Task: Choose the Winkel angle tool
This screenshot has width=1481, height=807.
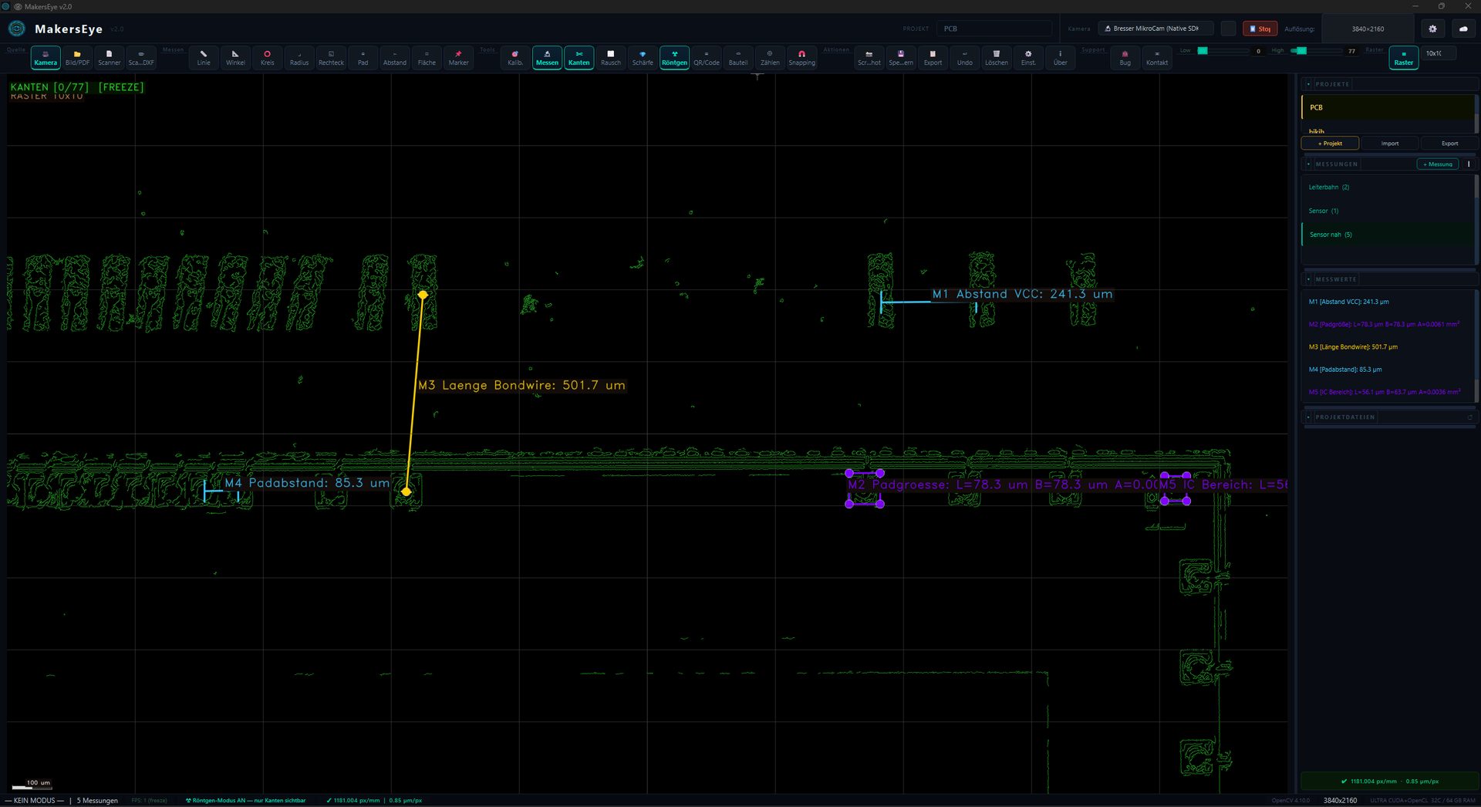Action: click(235, 58)
